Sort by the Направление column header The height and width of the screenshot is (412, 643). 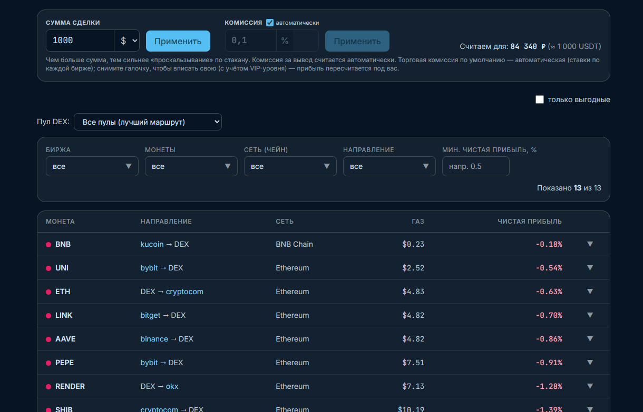click(166, 222)
